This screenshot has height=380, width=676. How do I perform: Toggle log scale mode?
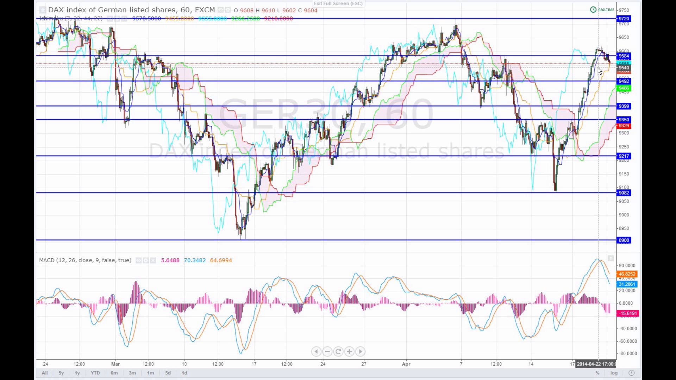point(614,373)
